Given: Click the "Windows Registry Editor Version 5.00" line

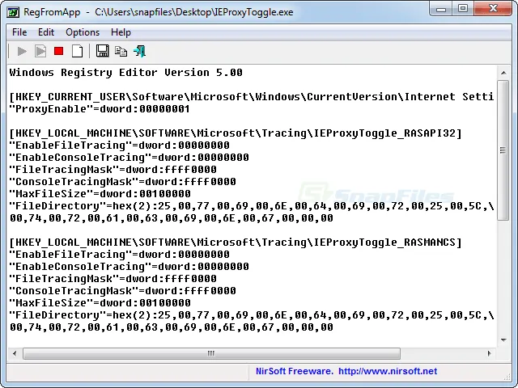Looking at the screenshot, I should [x=126, y=73].
